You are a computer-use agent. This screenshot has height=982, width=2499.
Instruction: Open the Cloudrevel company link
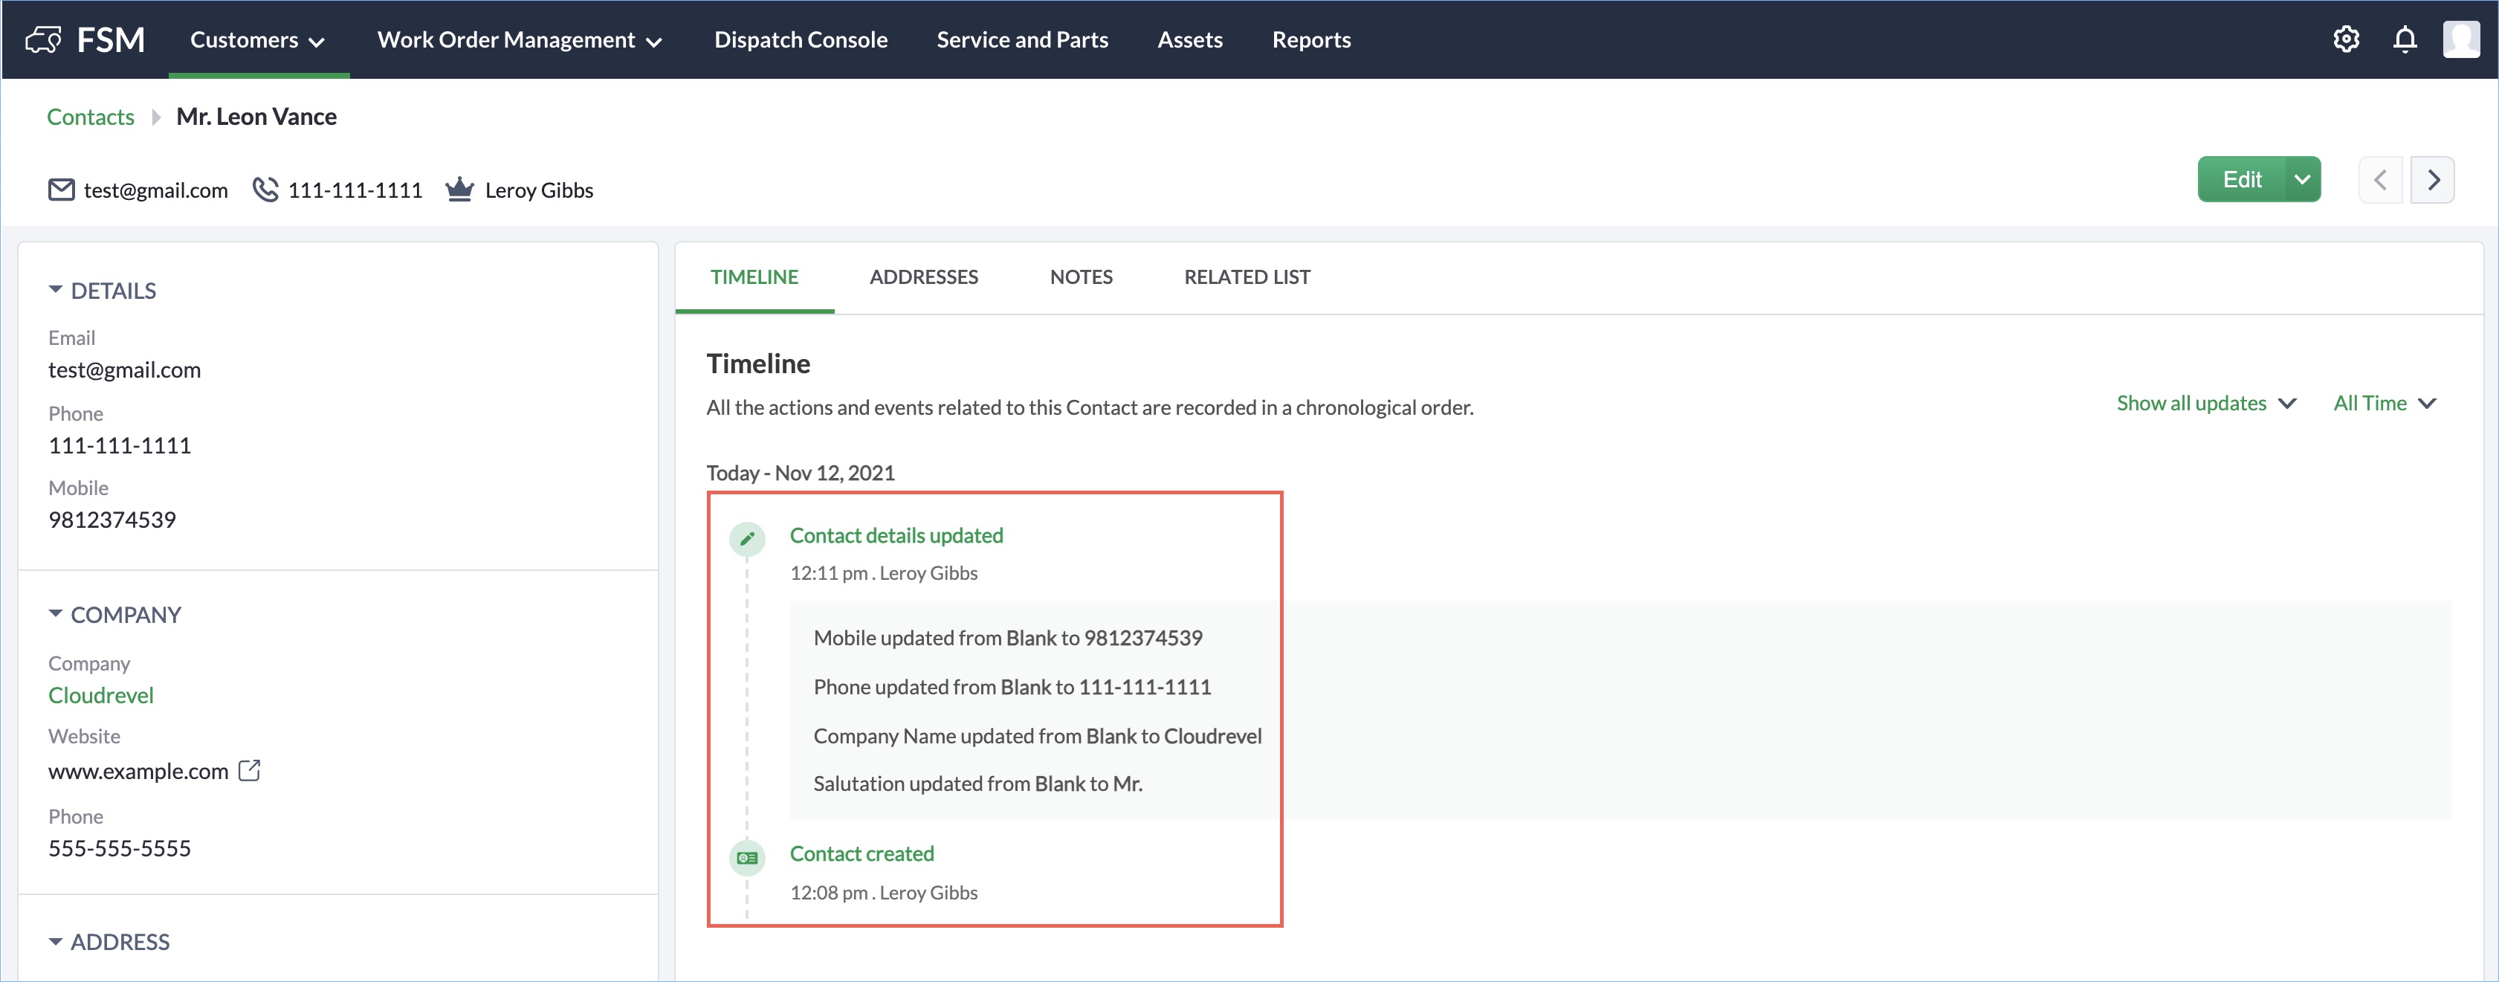point(101,696)
